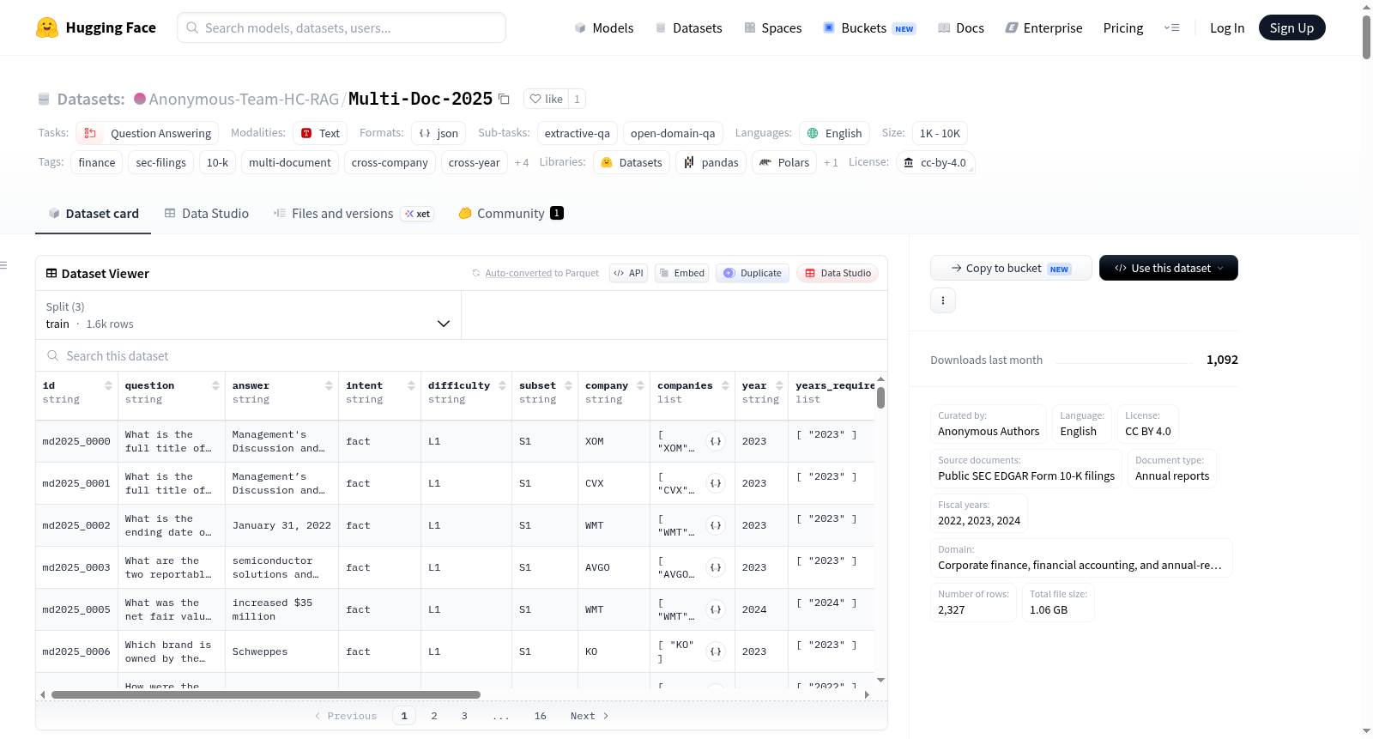Copy dataset to bucket
The width and height of the screenshot is (1373, 739).
click(1011, 268)
